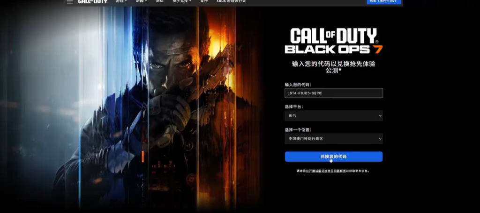480x213 pixels.
Task: Click the 输入您的代码 field label
Action: click(298, 85)
